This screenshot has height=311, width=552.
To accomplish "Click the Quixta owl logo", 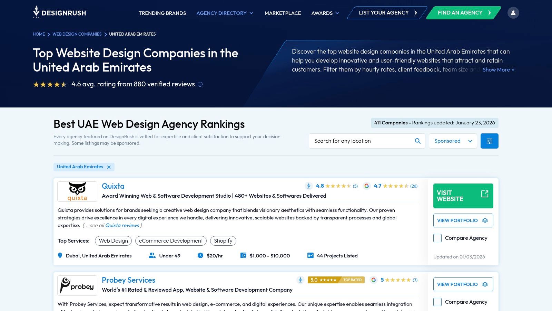I will 77,191.
